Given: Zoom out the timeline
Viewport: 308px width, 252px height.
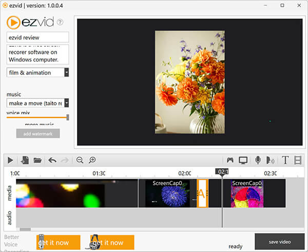Looking at the screenshot, I should 80,160.
